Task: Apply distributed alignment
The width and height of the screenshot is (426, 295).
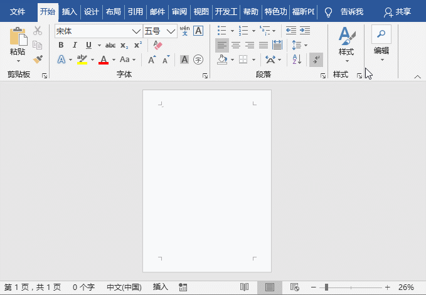Action: 277,45
